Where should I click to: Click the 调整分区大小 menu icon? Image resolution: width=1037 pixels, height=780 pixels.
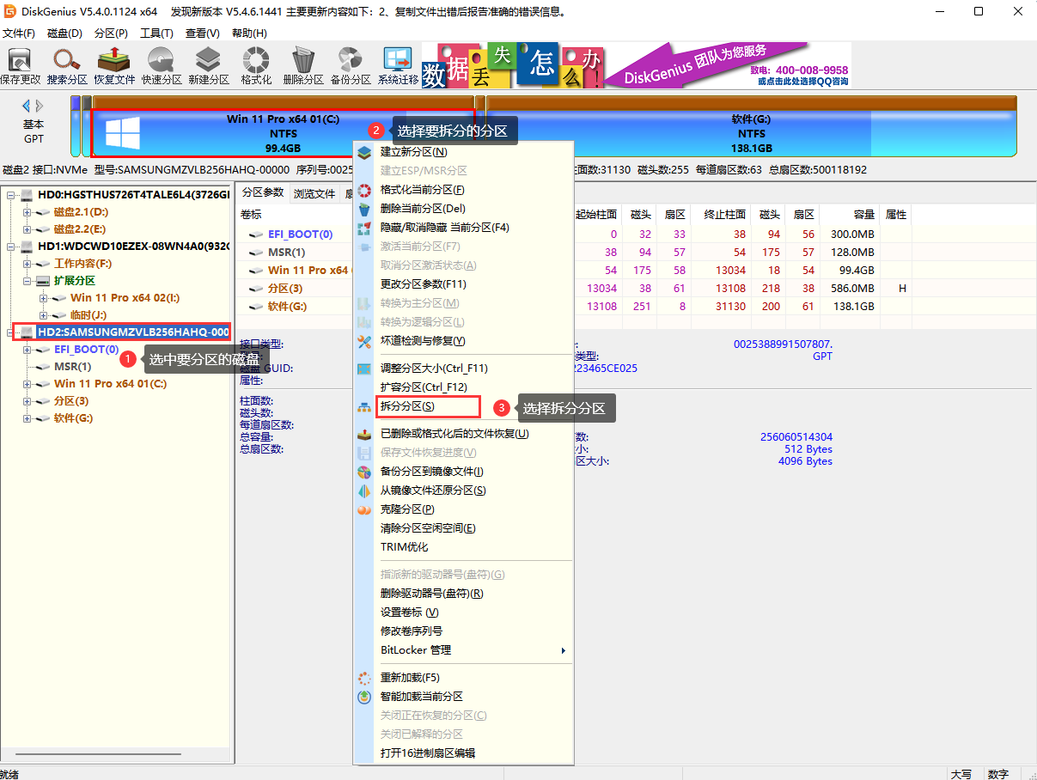(x=364, y=369)
